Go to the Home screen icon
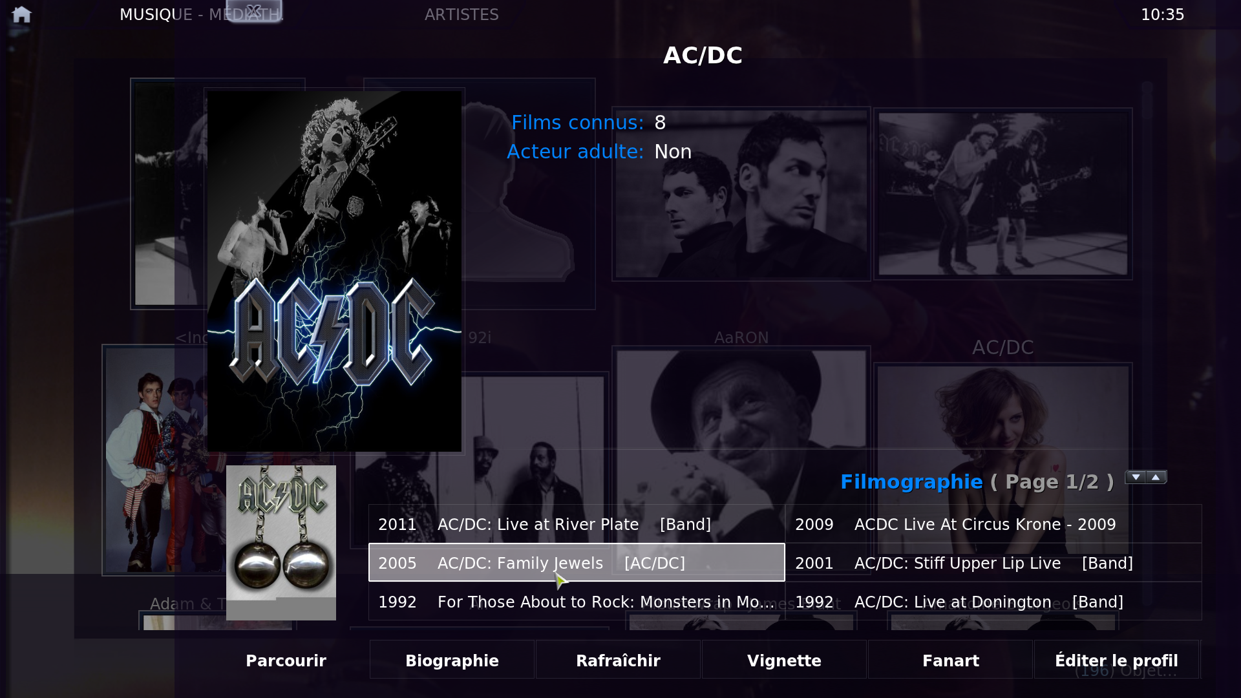 [x=21, y=14]
